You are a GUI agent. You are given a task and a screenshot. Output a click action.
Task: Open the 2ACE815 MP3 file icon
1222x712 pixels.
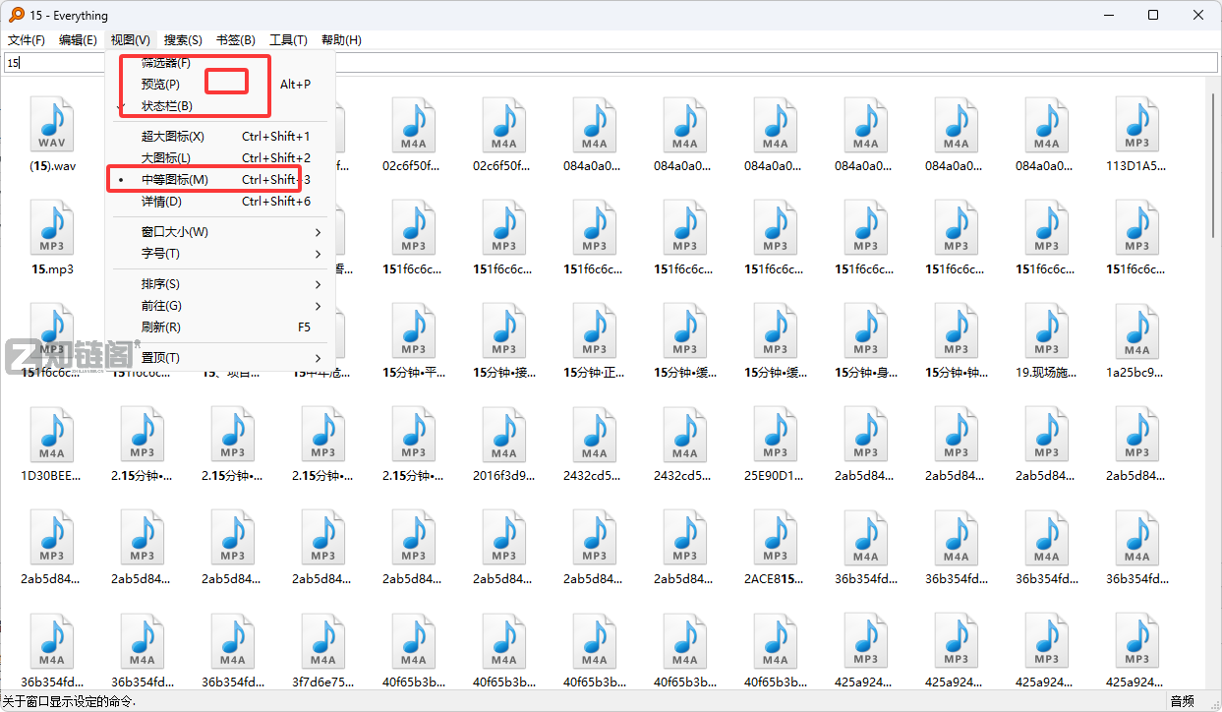775,538
